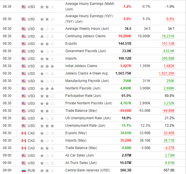The image size is (186, 174).
Task: Open the Jobless Claims 4-Week Avg. event
Action: click(87, 73)
